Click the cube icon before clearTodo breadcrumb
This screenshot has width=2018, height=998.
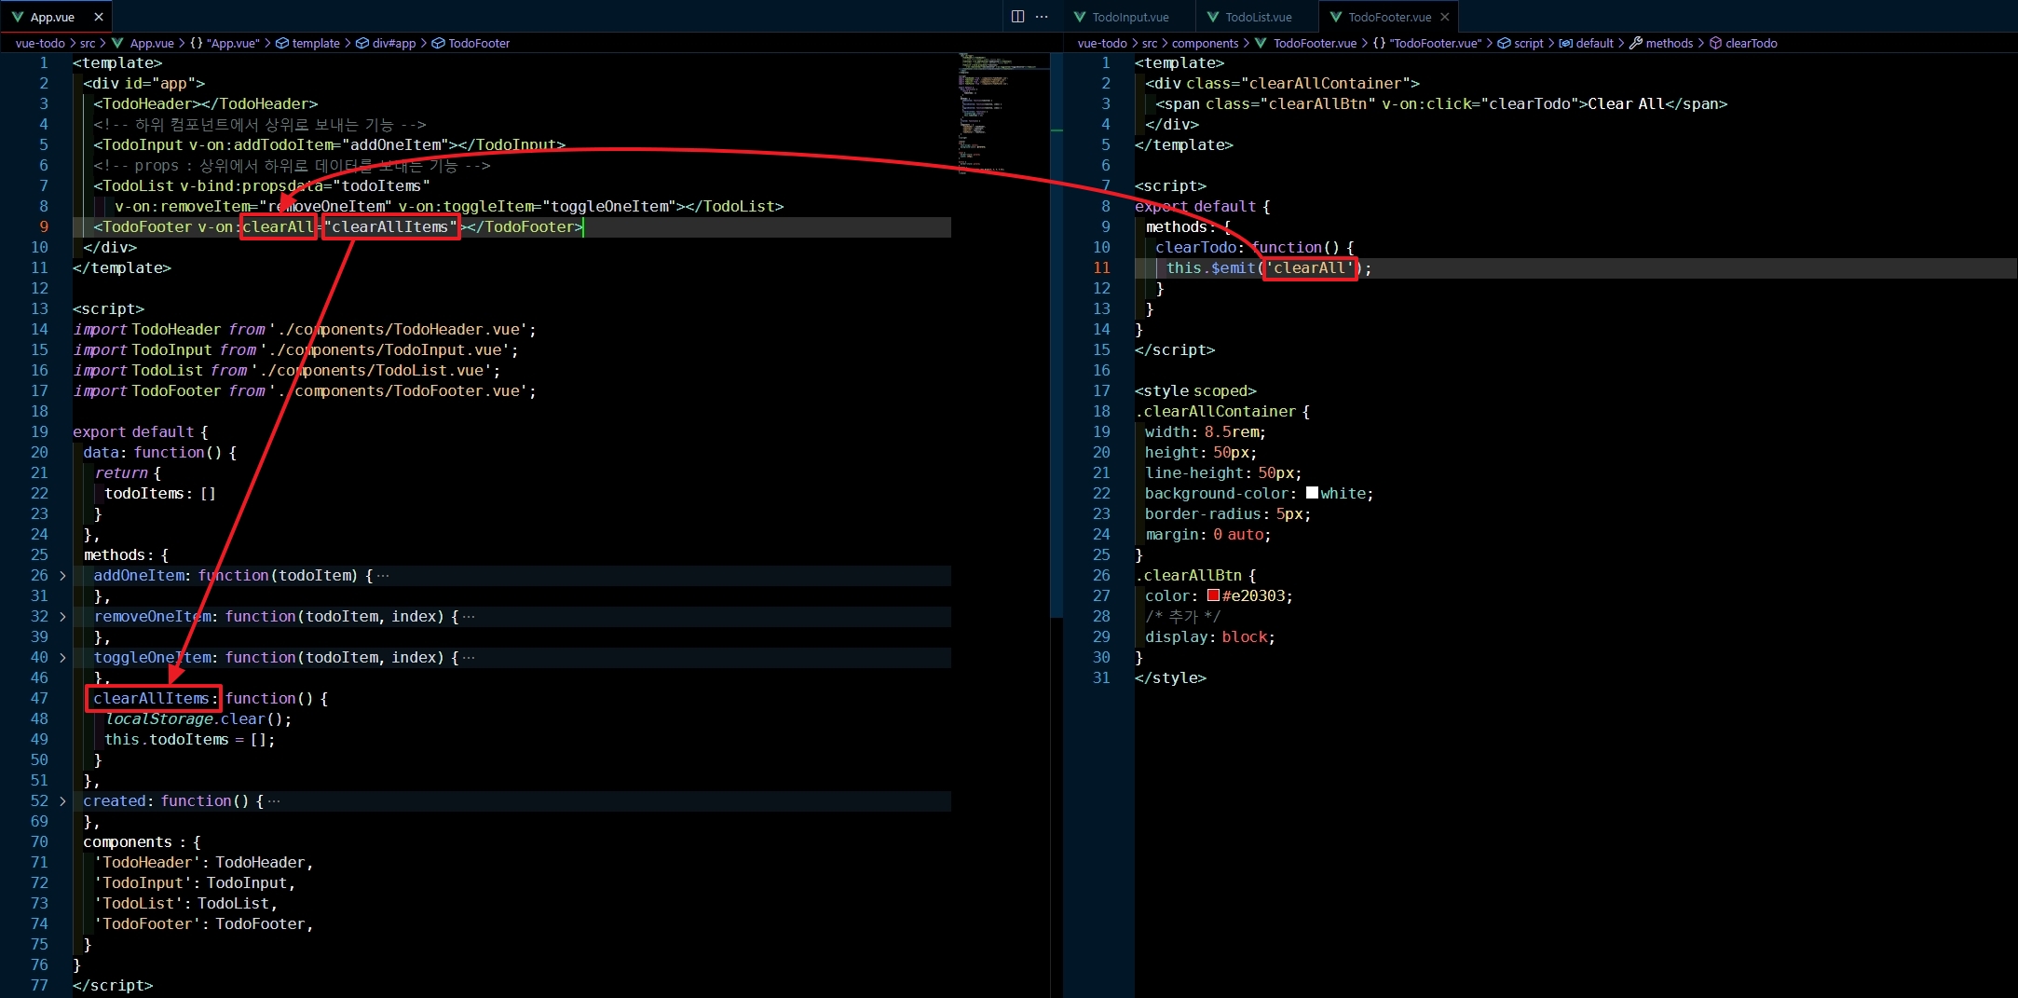coord(1715,43)
